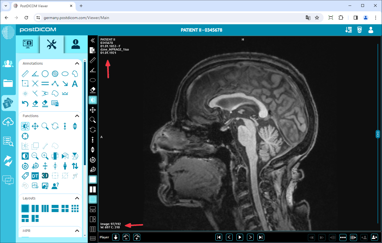Collapse the viewer toolbar with double-chevron

[x=93, y=40]
